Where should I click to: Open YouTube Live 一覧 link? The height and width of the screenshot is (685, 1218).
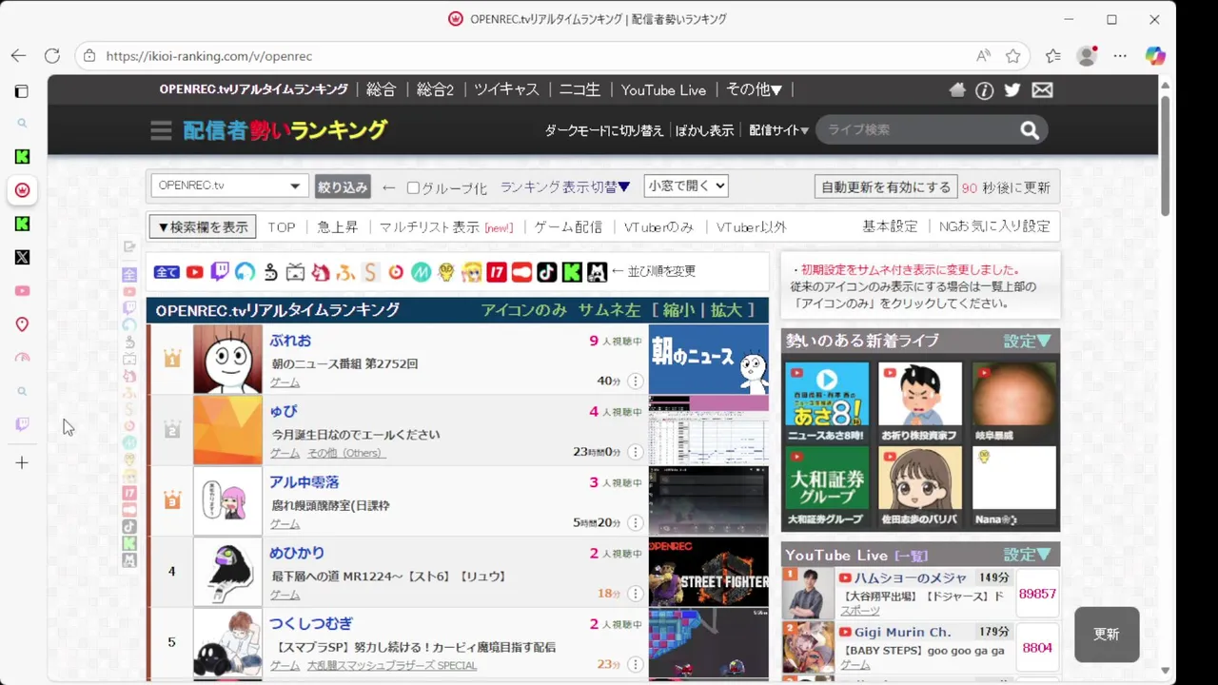coord(911,556)
